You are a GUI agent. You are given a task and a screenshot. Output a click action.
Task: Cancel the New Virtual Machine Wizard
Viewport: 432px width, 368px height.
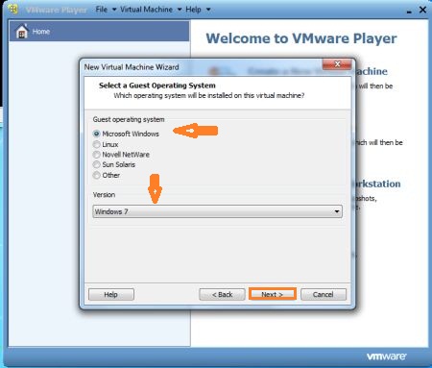click(x=324, y=294)
